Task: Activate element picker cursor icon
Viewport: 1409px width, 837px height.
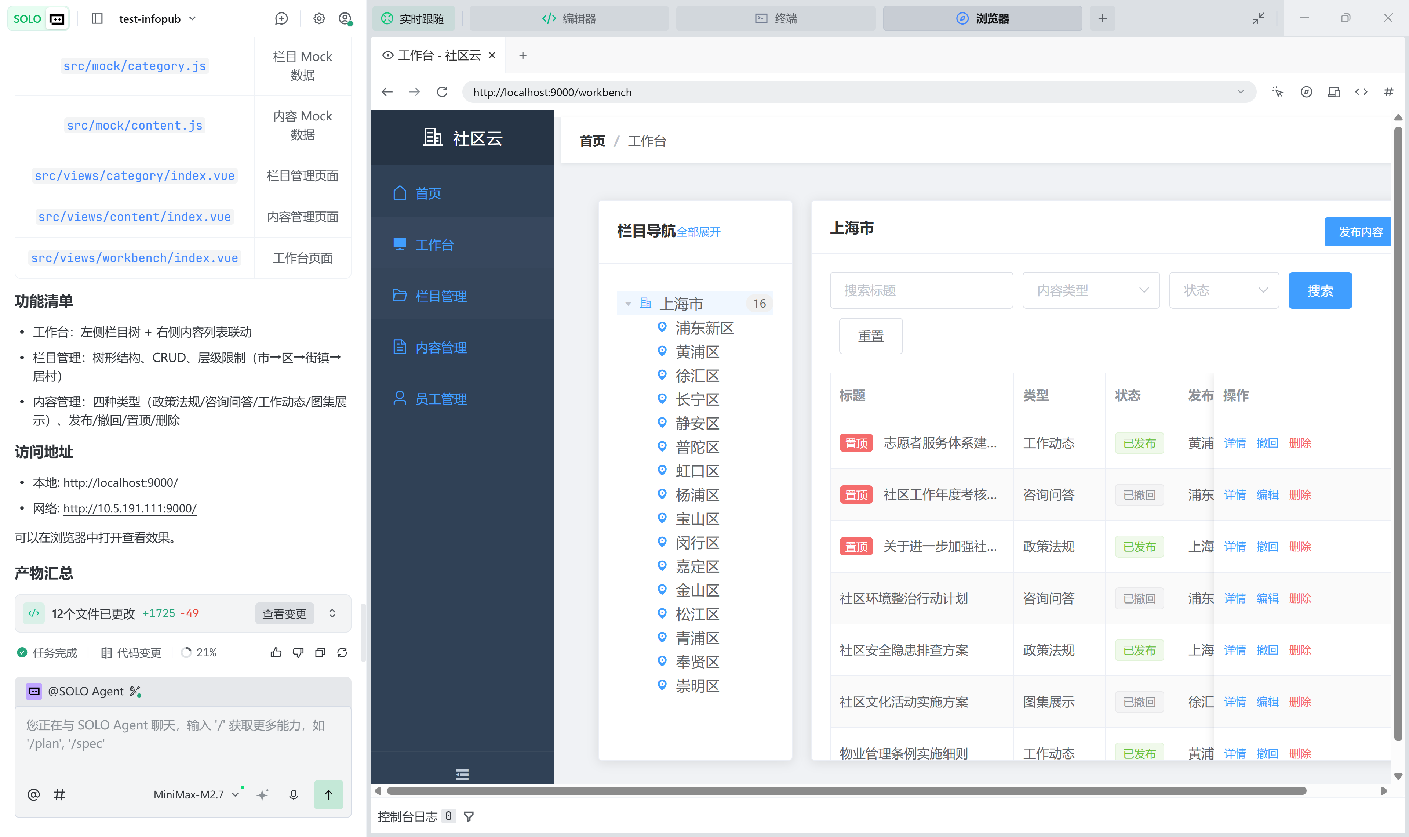Action: click(x=1278, y=92)
